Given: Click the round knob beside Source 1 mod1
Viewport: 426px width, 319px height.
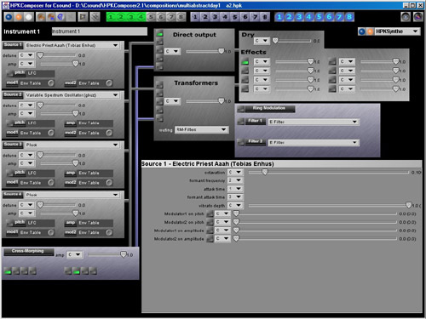Looking at the screenshot, I should point(51,83).
